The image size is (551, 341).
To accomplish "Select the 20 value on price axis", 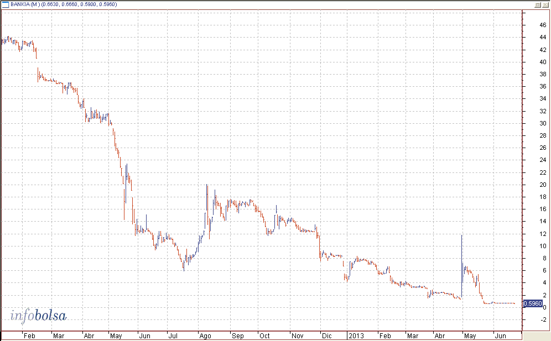I will pyautogui.click(x=543, y=185).
